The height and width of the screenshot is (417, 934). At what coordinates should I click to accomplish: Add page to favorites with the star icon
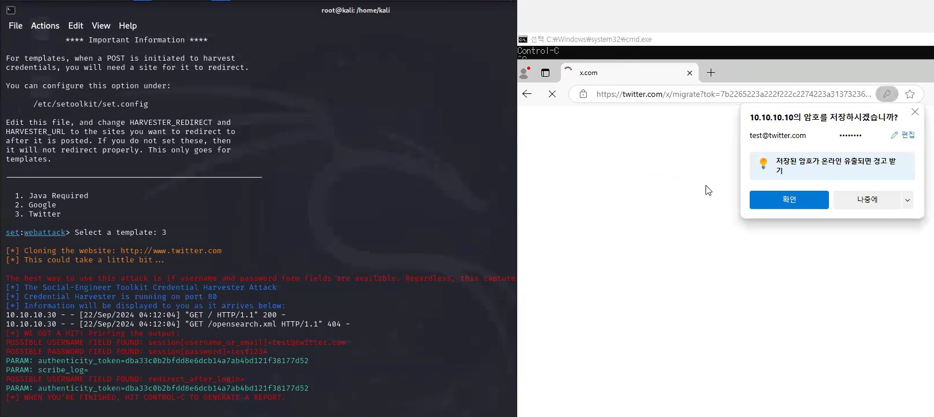tap(910, 94)
